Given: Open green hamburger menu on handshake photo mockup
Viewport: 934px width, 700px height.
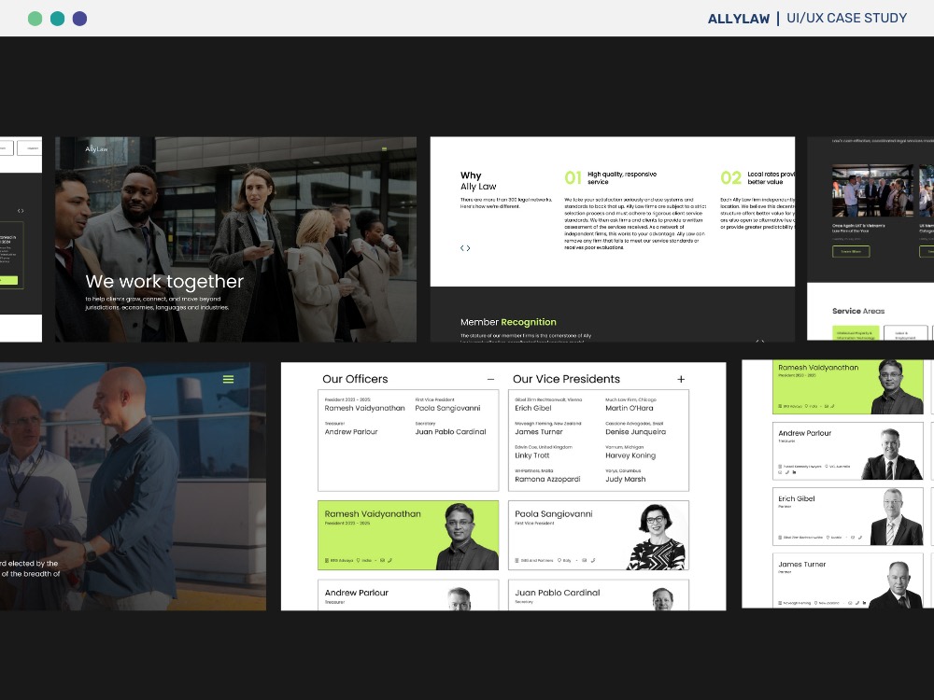Looking at the screenshot, I should coord(228,379).
